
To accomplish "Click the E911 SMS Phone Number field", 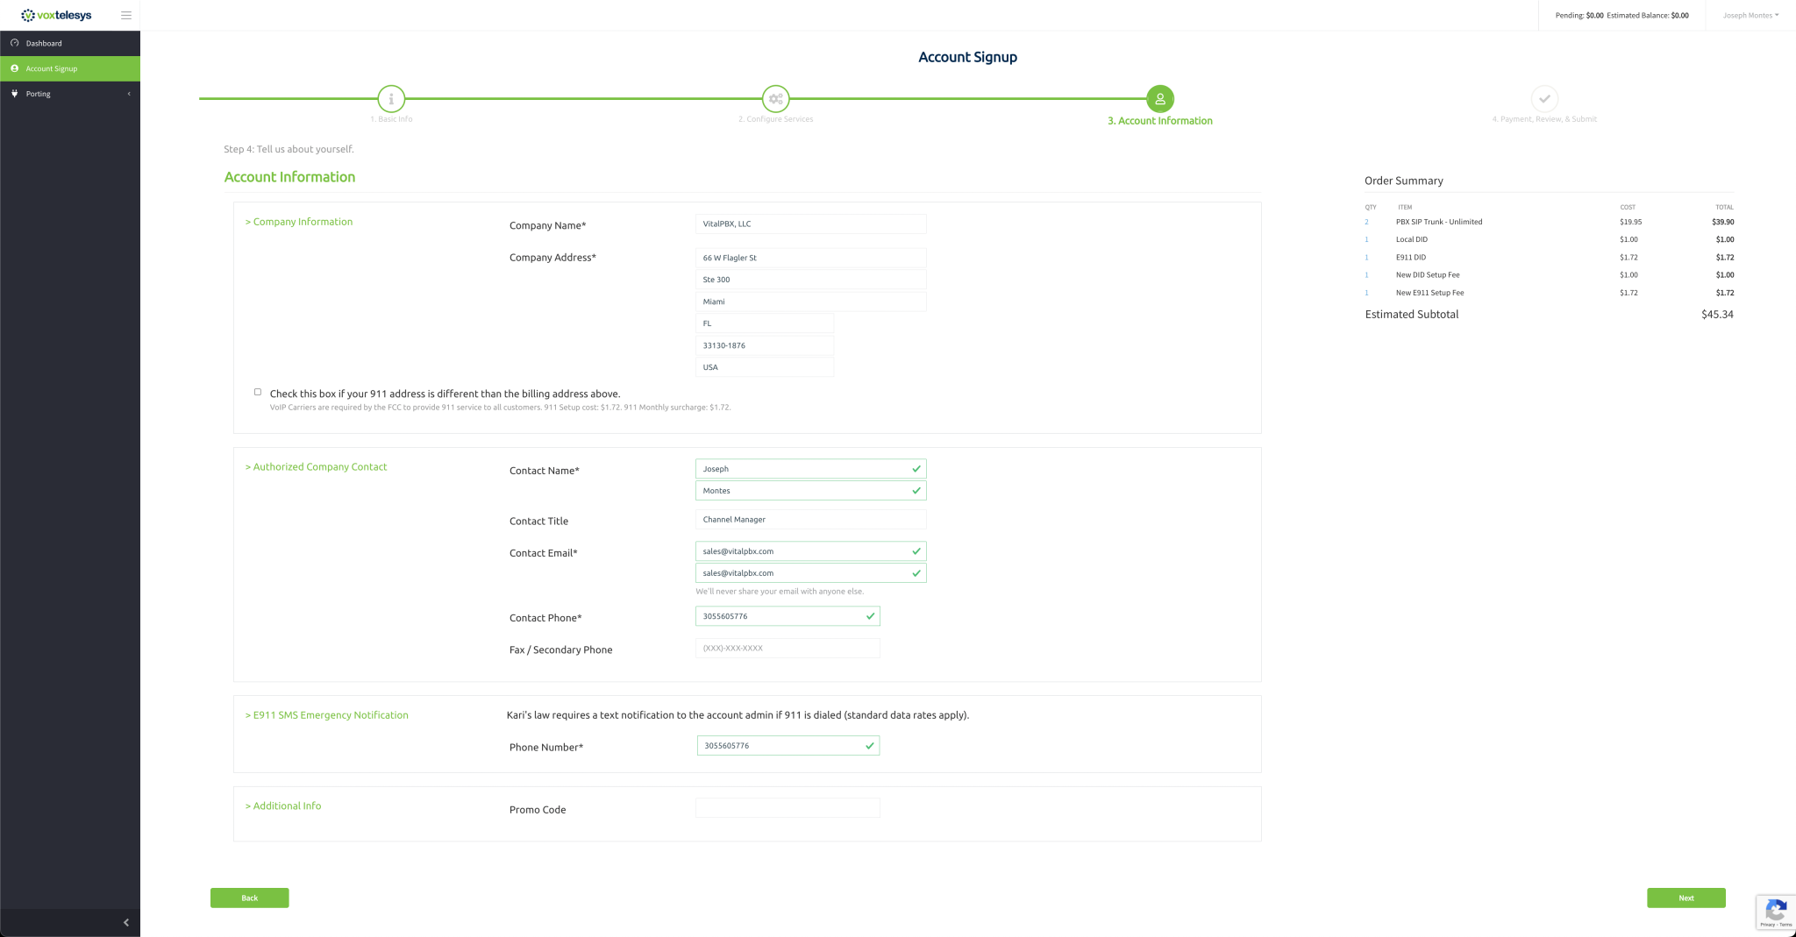I will point(788,746).
